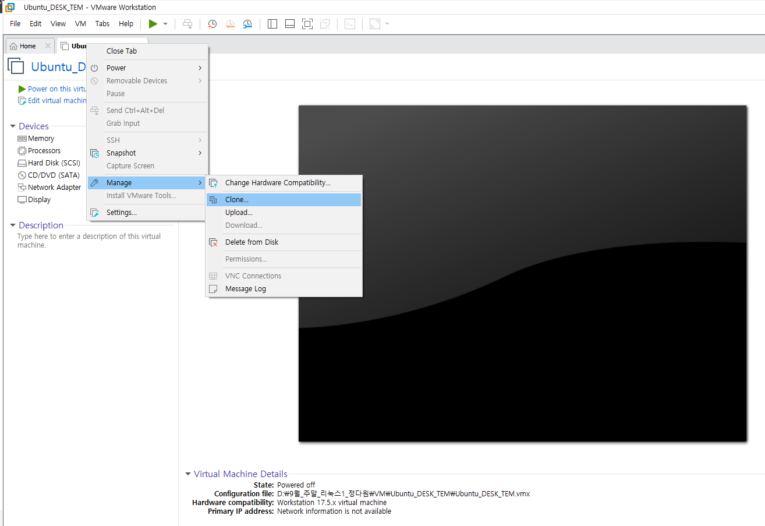Click the large VM icon beside Ubuntu_D title
The height and width of the screenshot is (526, 765).
[x=16, y=66]
